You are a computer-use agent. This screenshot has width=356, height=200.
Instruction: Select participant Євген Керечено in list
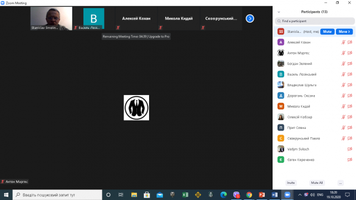[314, 159]
